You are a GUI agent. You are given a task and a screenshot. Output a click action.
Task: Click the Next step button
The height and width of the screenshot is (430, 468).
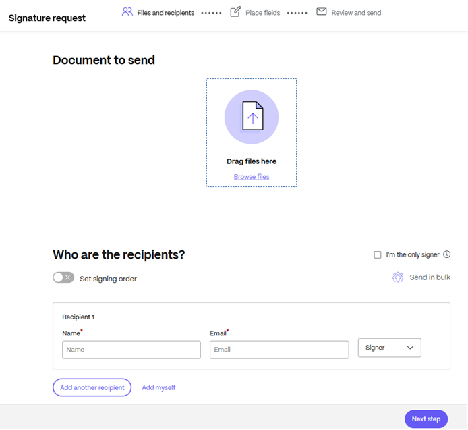(426, 419)
